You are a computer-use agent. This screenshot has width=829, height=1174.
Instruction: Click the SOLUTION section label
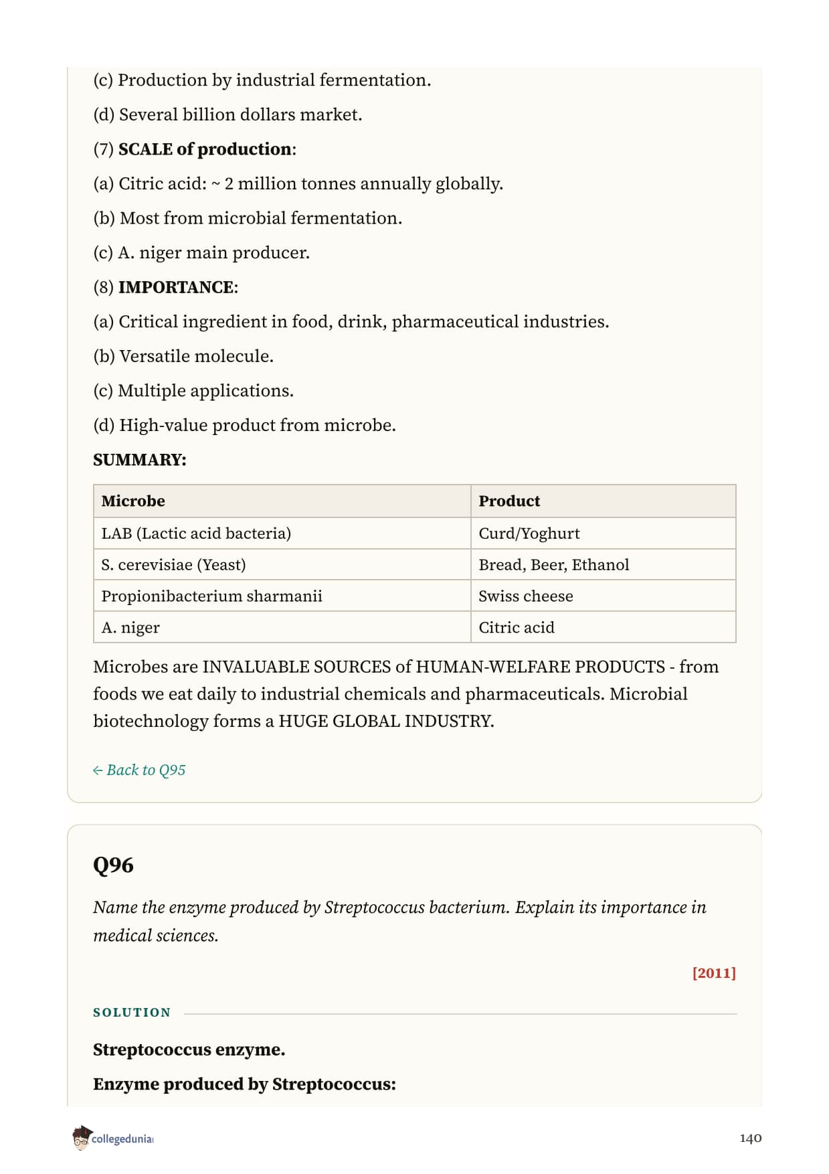tap(132, 1013)
